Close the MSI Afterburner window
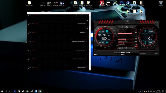The width and height of the screenshot is (166, 93). tap(157, 22)
